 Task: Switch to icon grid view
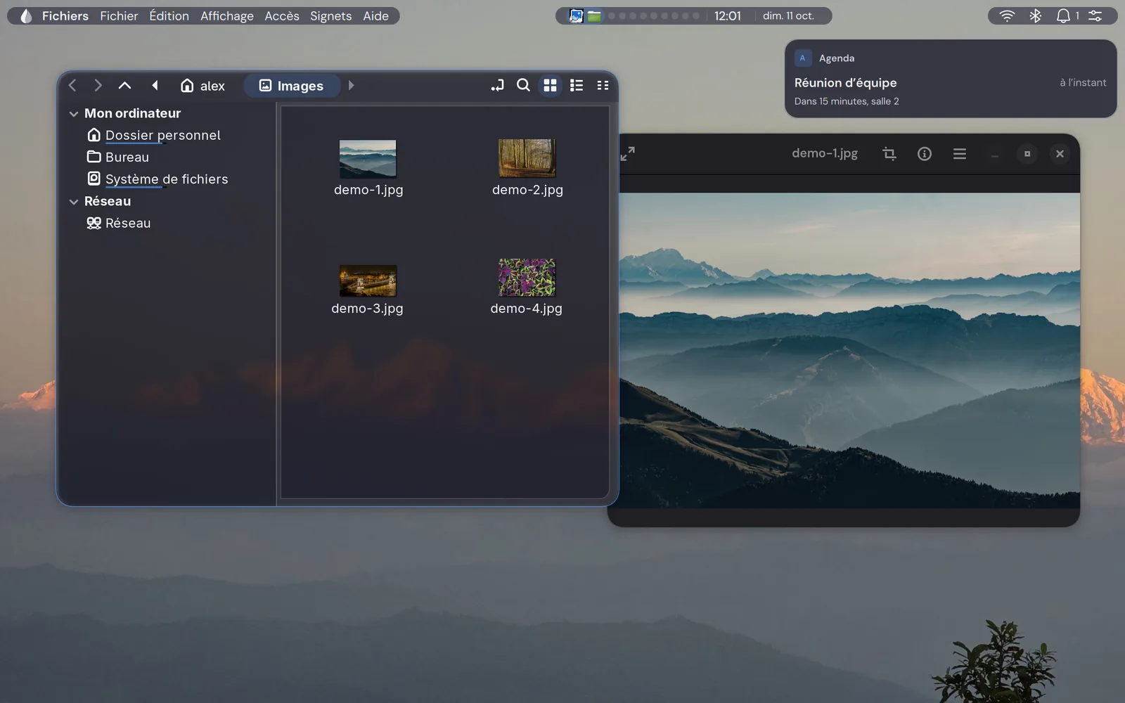tap(550, 86)
